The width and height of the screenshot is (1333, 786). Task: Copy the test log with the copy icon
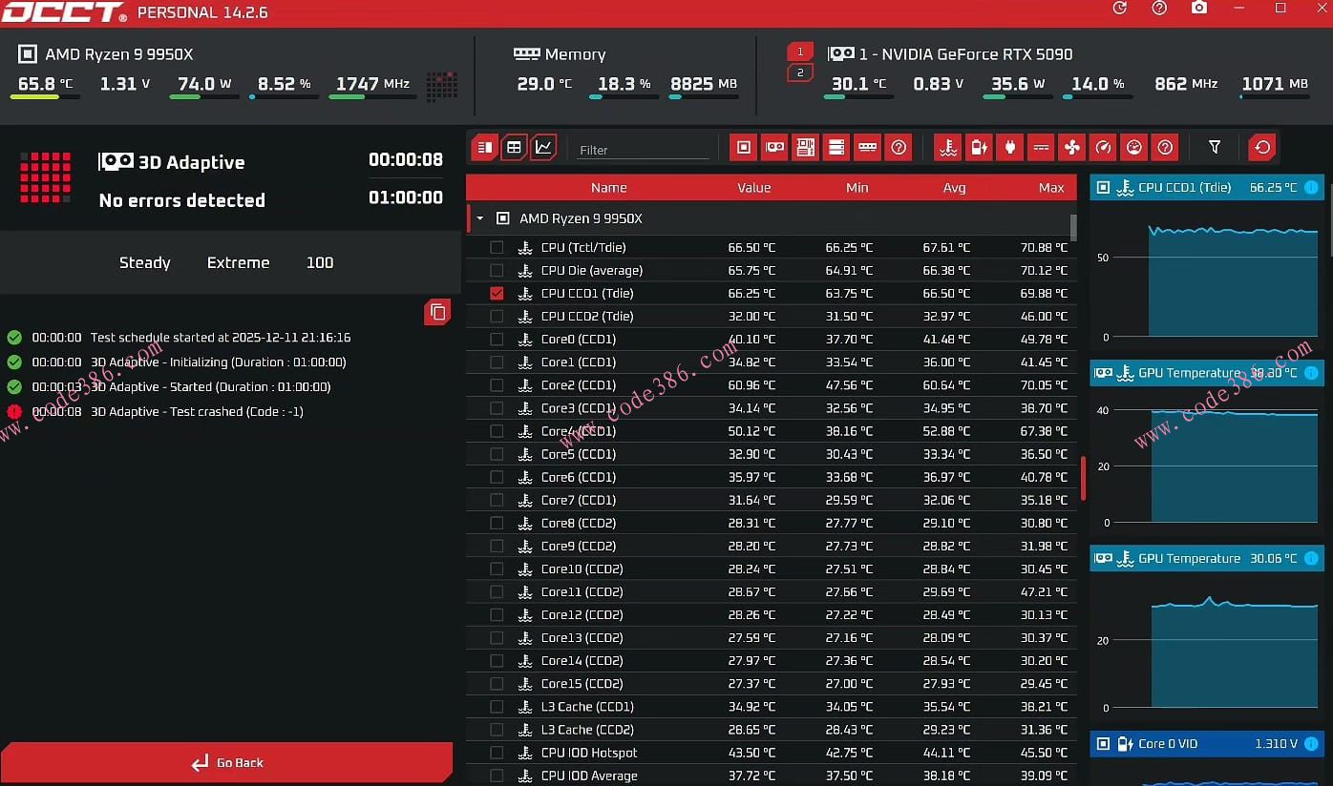(437, 312)
